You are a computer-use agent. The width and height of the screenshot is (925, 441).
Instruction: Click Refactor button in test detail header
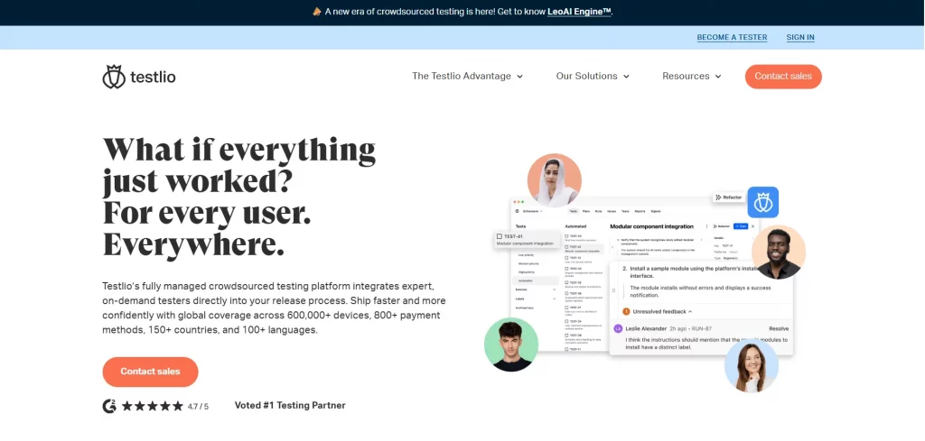721,226
